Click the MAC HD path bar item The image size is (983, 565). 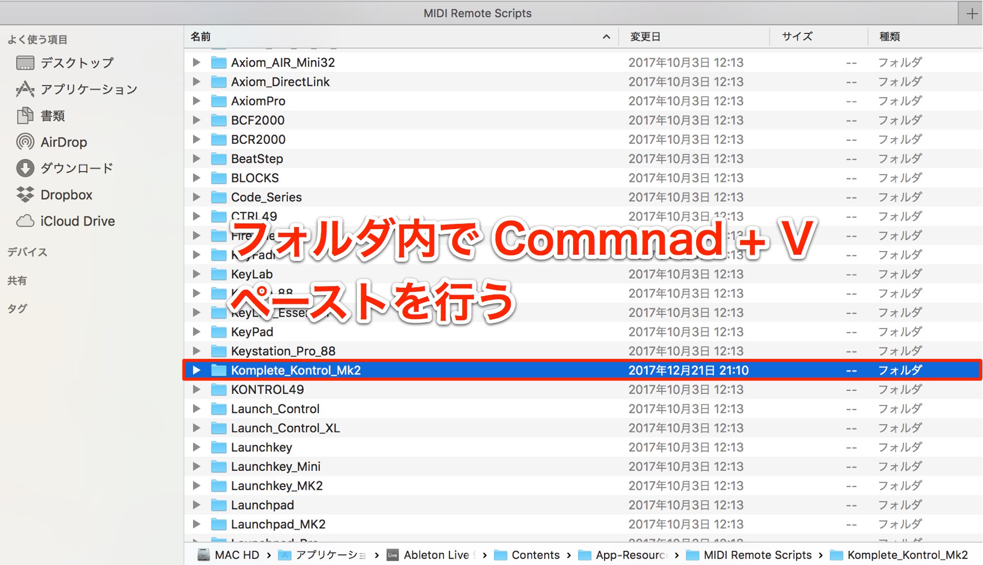click(x=228, y=555)
